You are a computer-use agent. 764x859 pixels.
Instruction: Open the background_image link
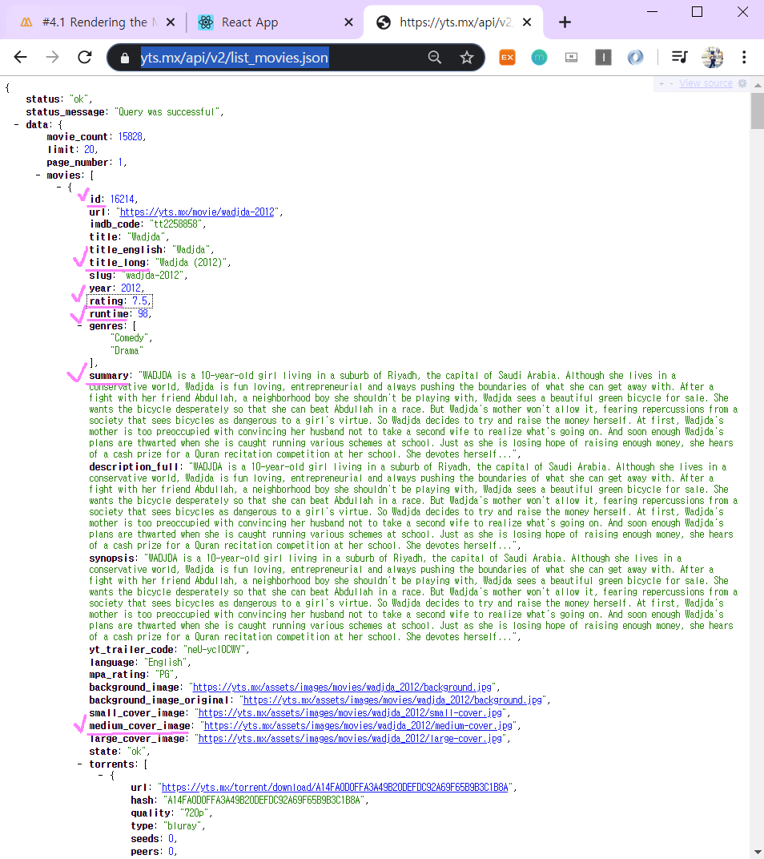pos(342,687)
